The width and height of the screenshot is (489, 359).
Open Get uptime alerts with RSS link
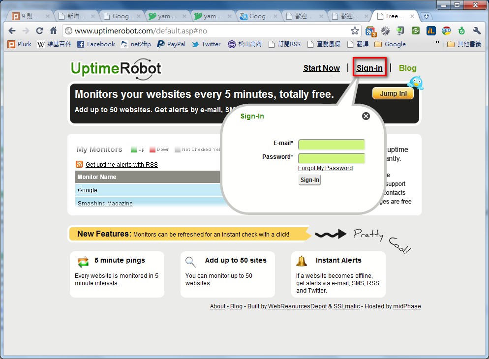pyautogui.click(x=122, y=165)
